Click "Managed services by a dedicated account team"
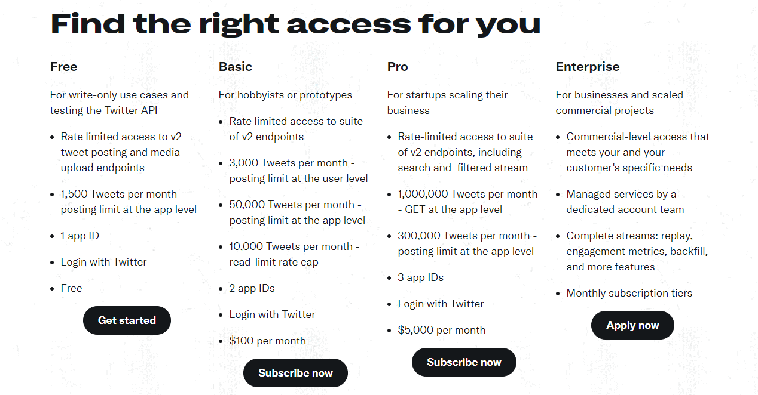Image resolution: width=758 pixels, height=395 pixels. point(625,202)
